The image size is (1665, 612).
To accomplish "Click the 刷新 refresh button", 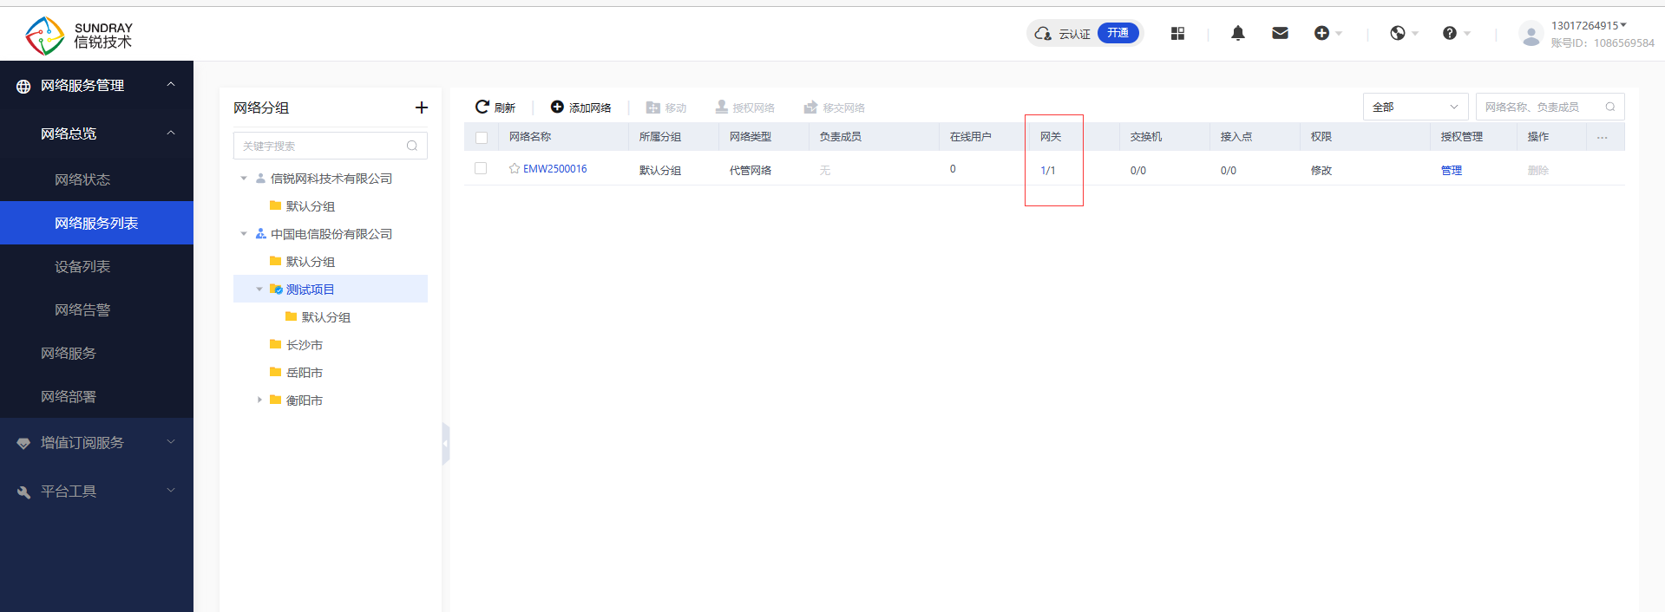I will pos(495,107).
